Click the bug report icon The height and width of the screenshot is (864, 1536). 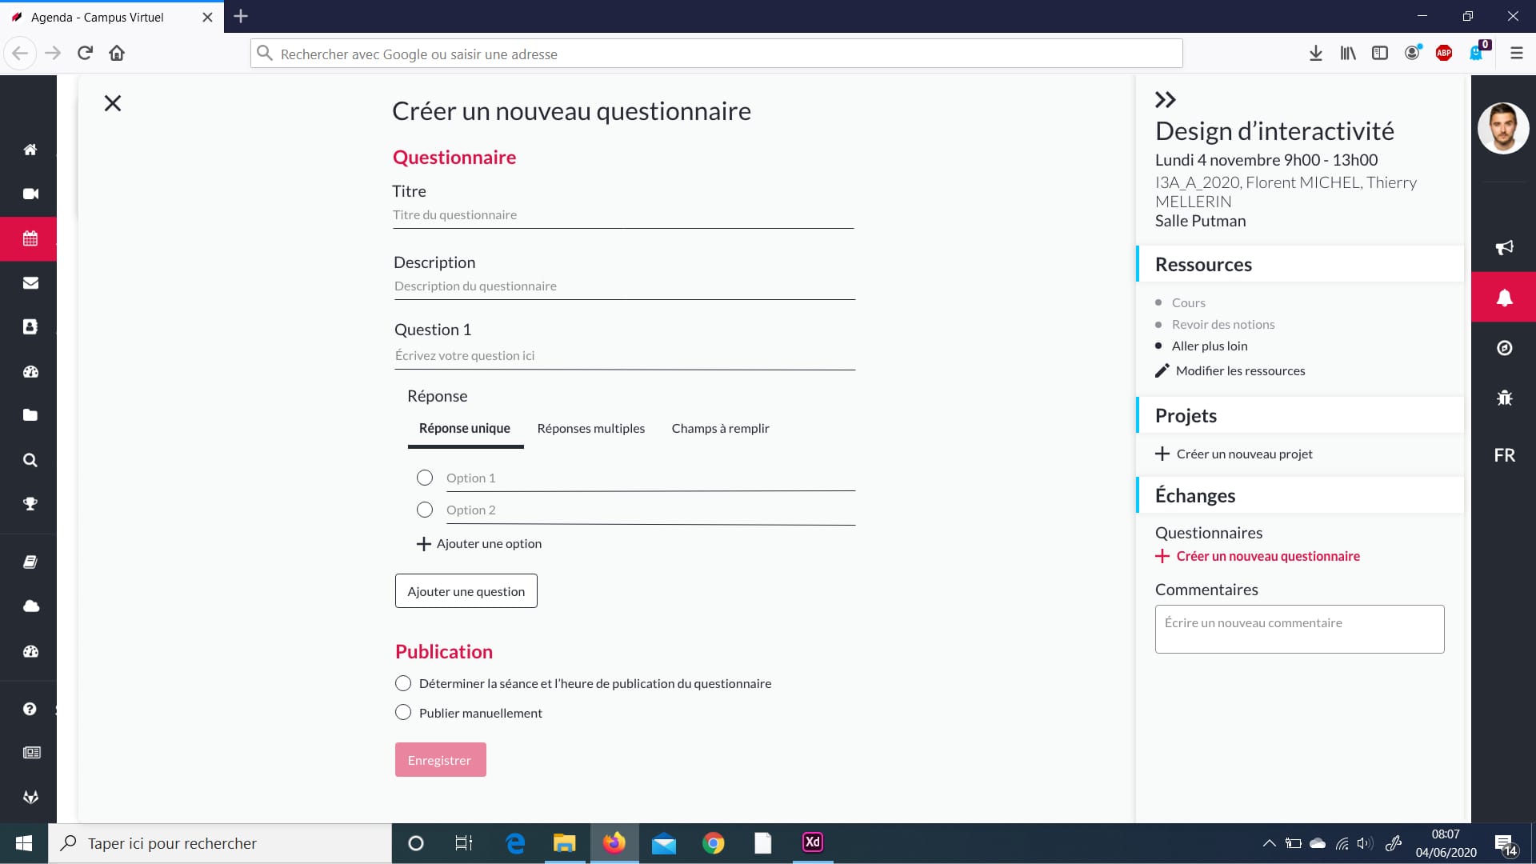click(1504, 398)
